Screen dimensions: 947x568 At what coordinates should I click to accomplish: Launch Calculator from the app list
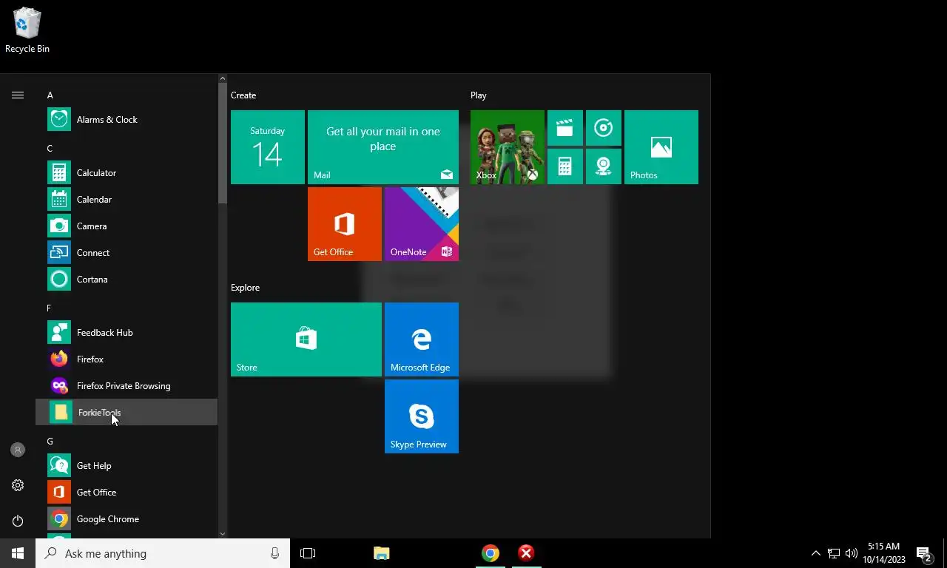[127, 173]
